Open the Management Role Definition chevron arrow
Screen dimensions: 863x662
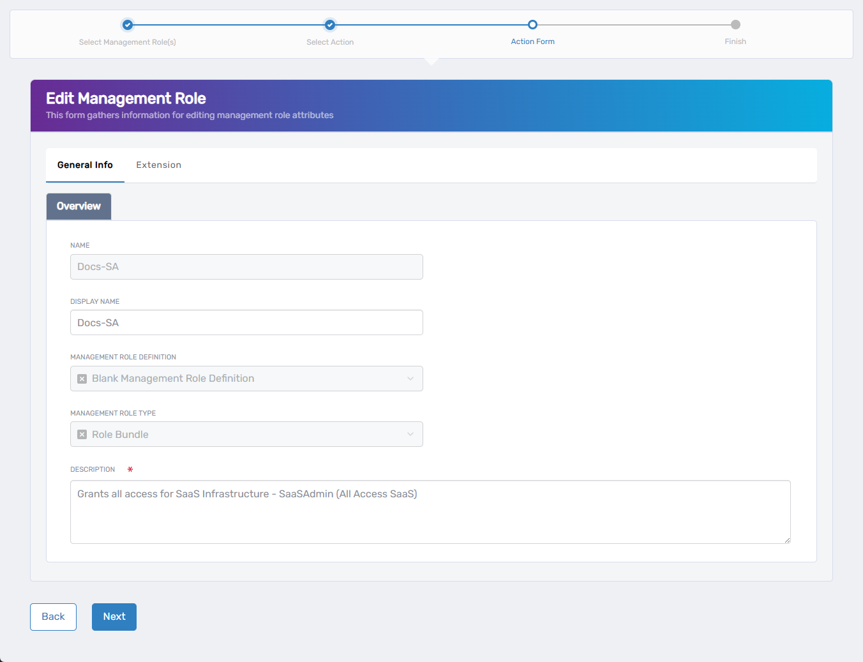411,378
